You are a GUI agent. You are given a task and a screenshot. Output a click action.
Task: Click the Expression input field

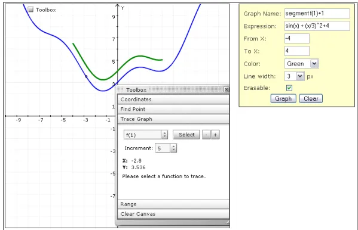[317, 26]
